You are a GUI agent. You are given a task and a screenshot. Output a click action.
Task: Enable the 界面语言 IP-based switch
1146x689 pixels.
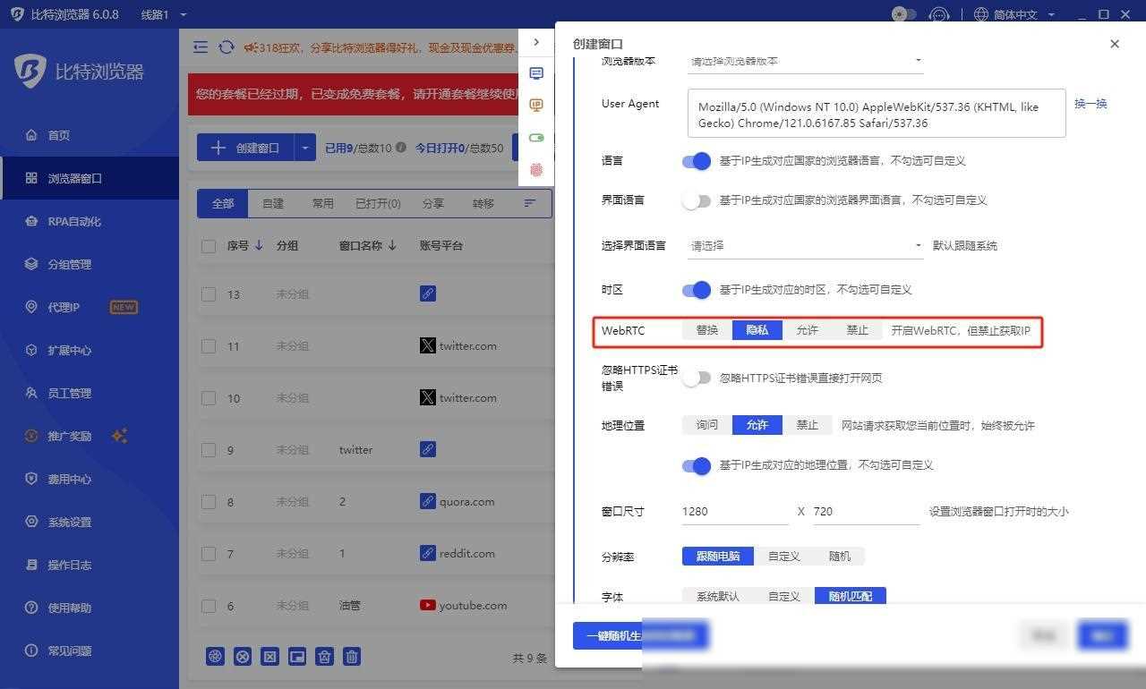tap(697, 200)
